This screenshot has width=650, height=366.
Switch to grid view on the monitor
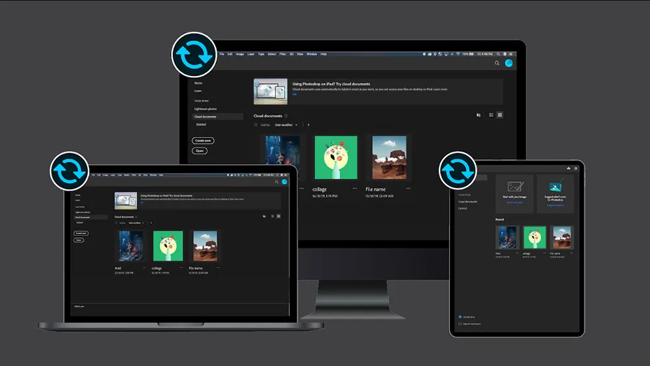click(500, 115)
